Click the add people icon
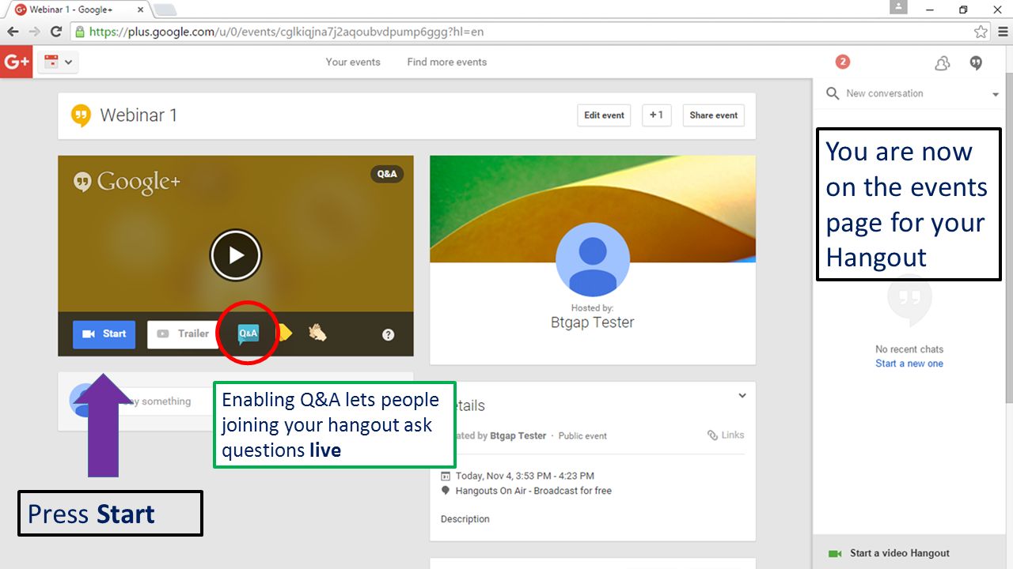 [942, 63]
